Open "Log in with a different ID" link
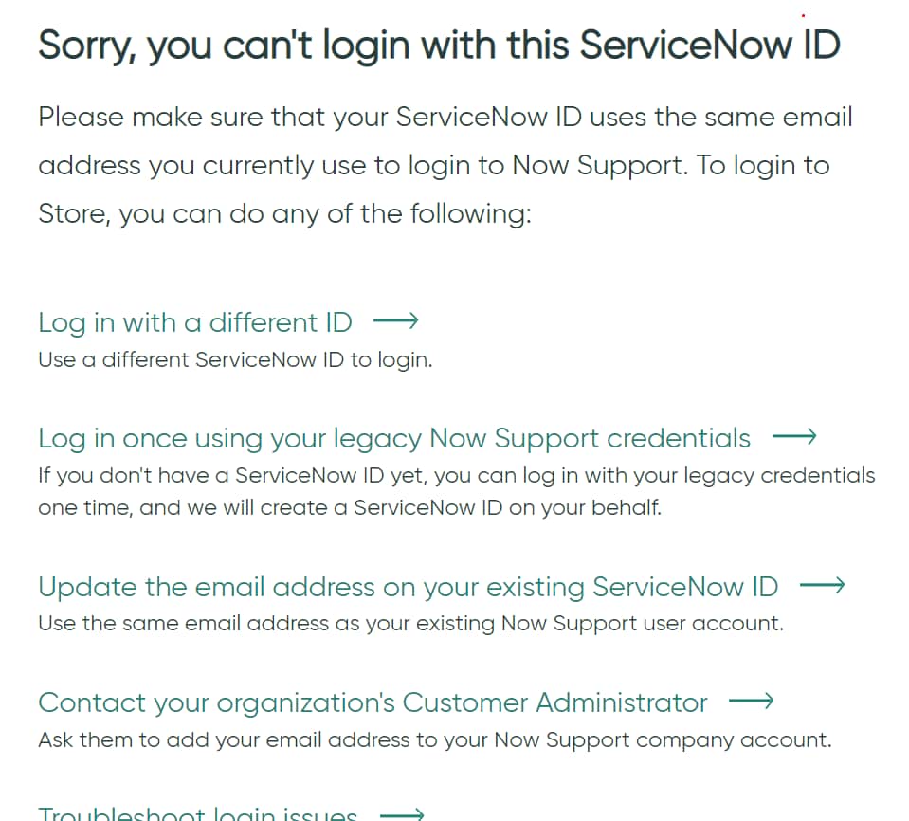Image resolution: width=909 pixels, height=821 pixels. (194, 322)
